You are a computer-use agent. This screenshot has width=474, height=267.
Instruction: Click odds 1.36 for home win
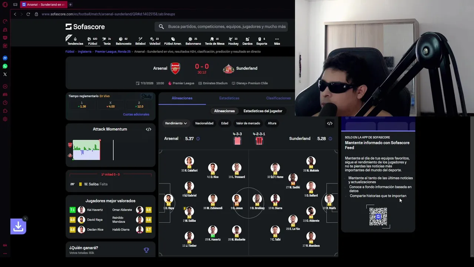(82, 105)
